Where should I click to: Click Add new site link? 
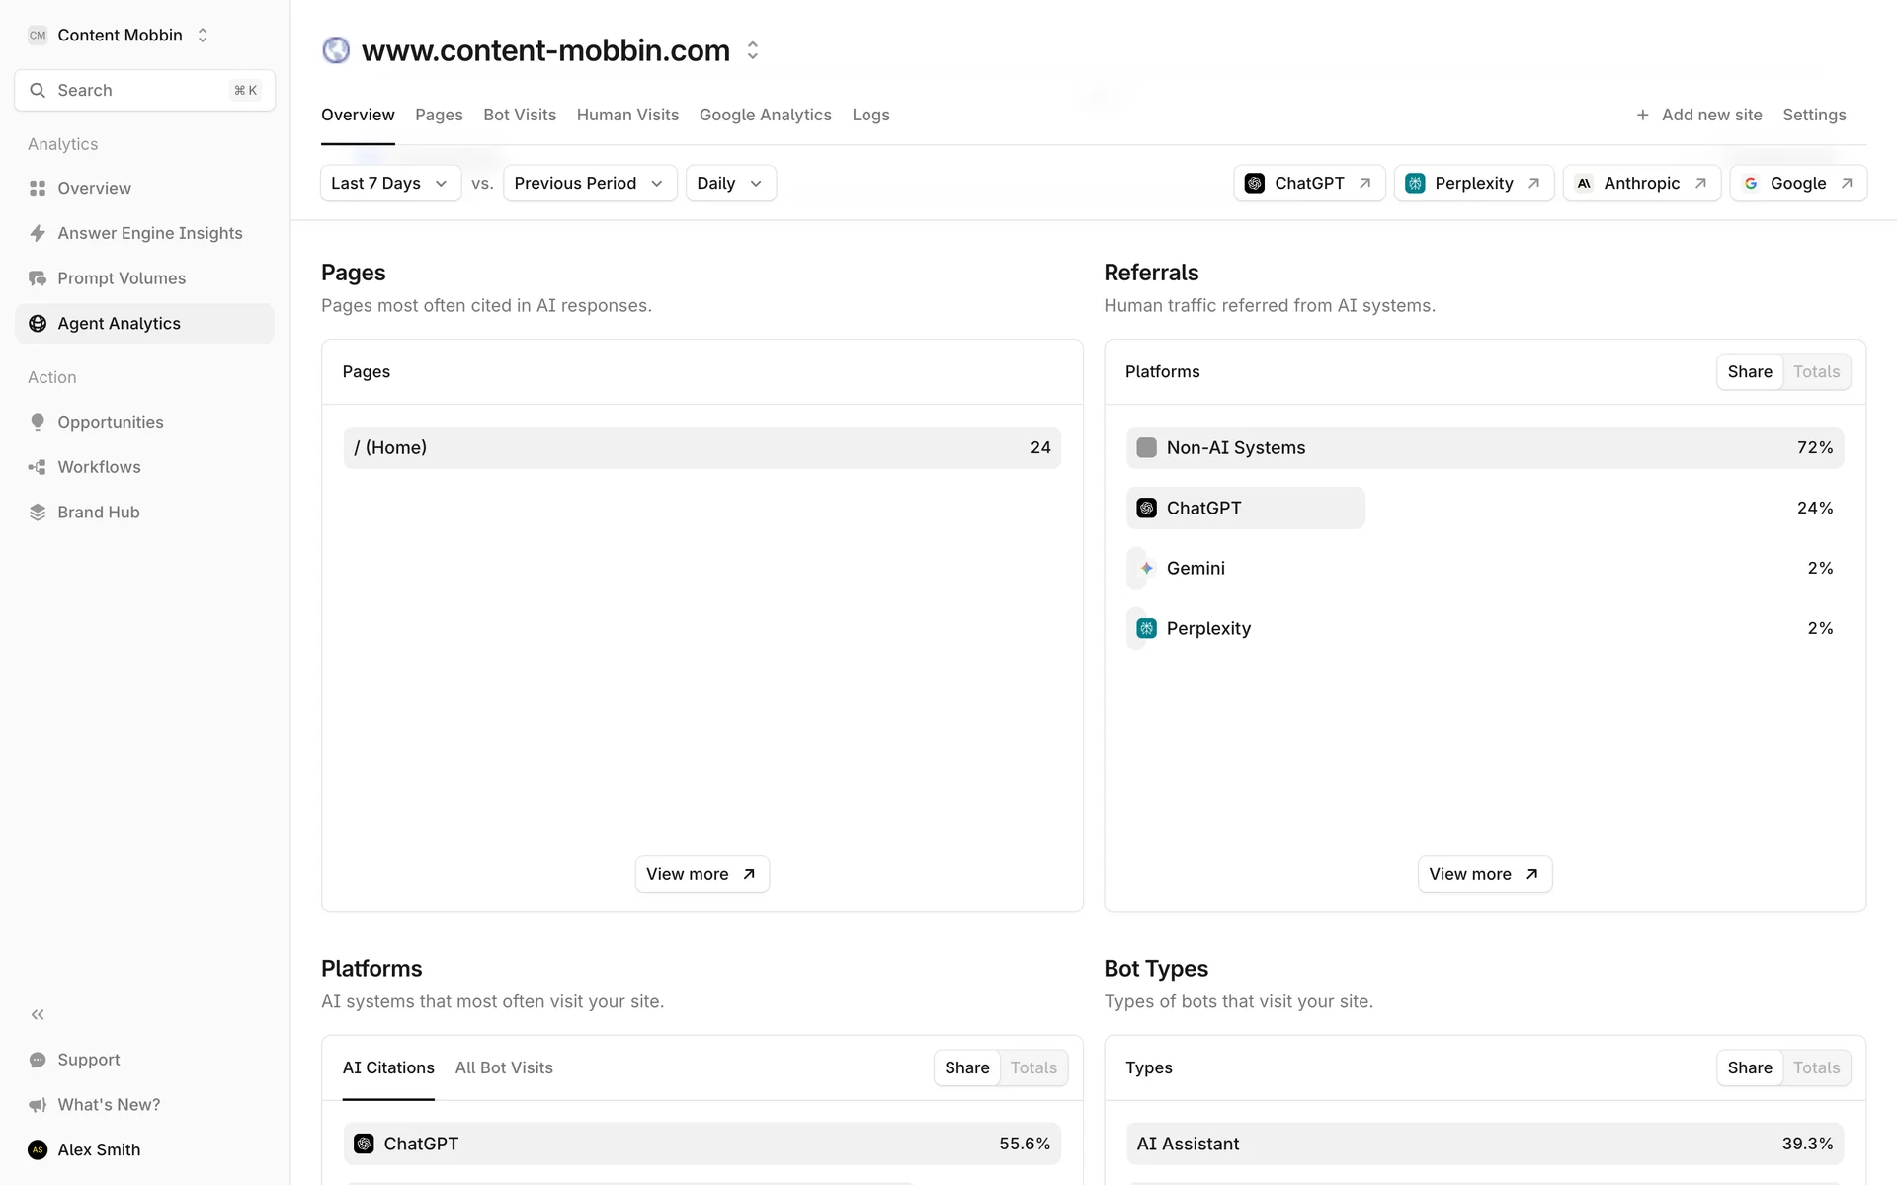coord(1699,115)
